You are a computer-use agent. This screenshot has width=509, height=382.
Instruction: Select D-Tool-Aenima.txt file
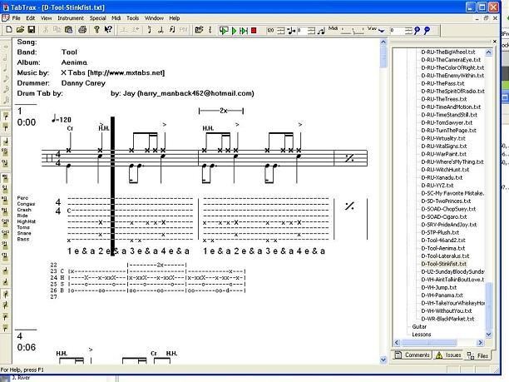(x=442, y=248)
